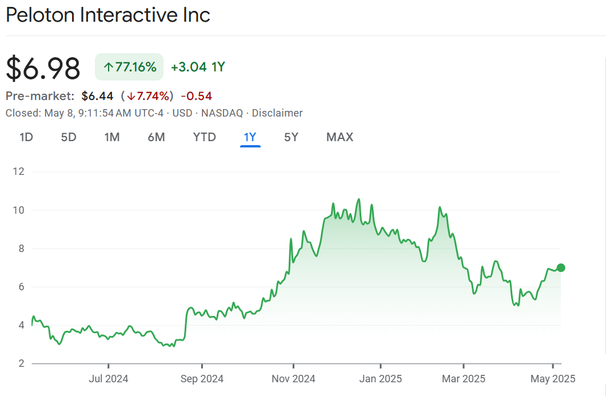Viewport: 606px width, 396px height.
Task: Show the 1M price history
Action: click(x=112, y=137)
